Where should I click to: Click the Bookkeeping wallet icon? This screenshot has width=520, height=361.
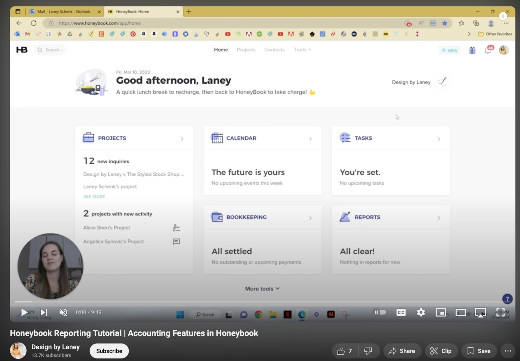(x=217, y=217)
